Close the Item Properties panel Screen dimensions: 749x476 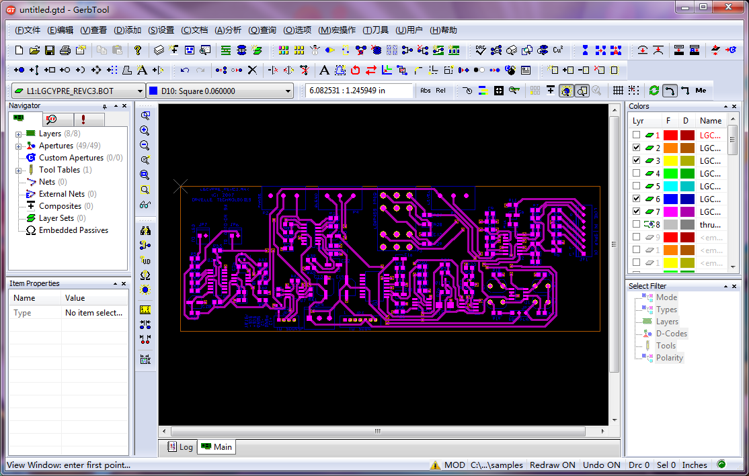pyautogui.click(x=124, y=283)
